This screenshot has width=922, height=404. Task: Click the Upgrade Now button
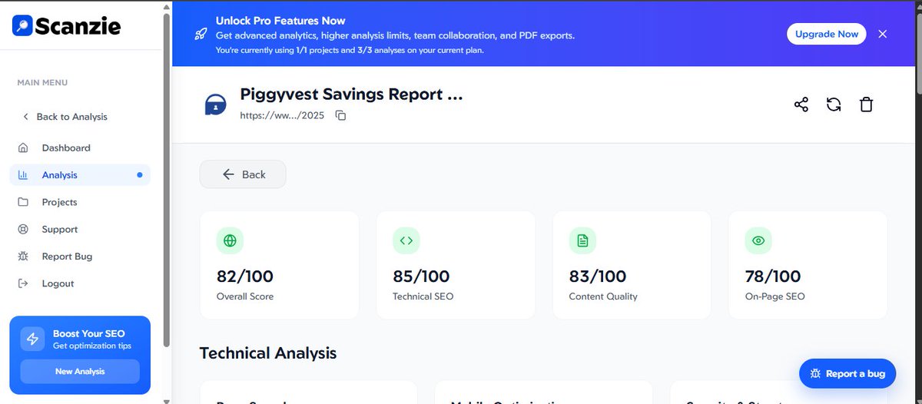(827, 34)
